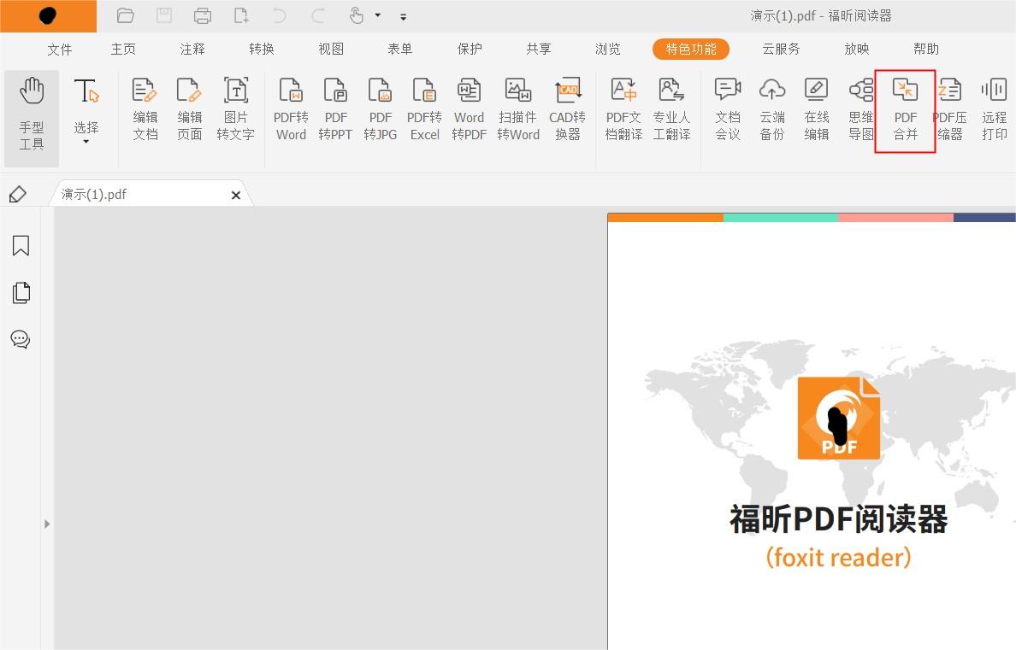1016x650 pixels.
Task: Open the 编辑文档 edit document tool
Action: click(x=144, y=109)
